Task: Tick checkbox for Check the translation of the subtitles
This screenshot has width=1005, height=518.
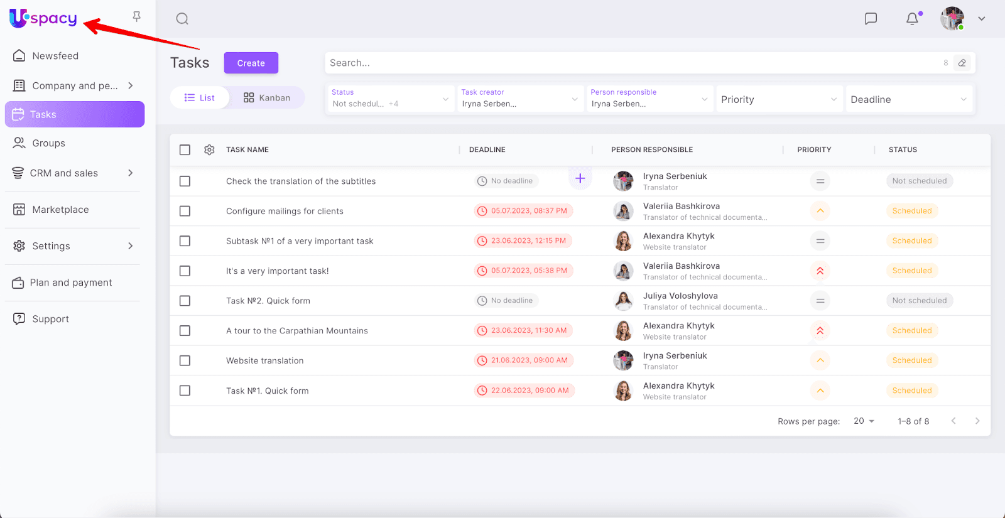Action: 185,181
